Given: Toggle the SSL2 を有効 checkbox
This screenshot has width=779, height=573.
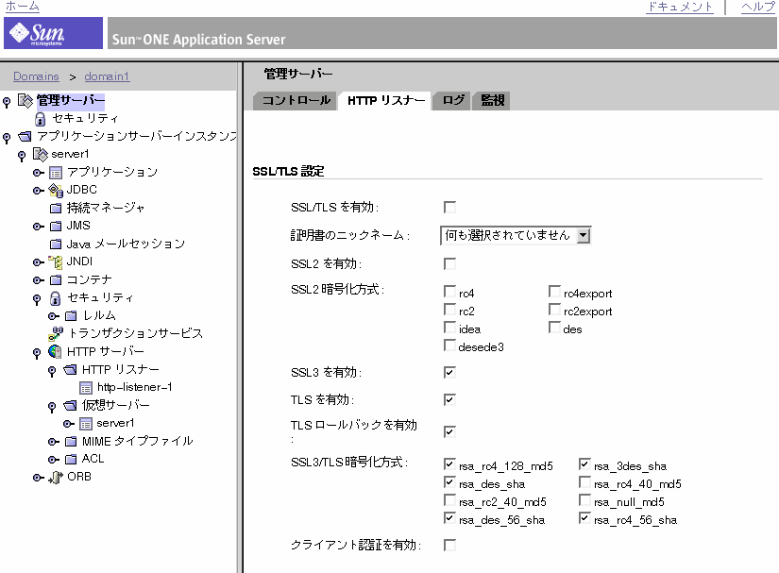Looking at the screenshot, I should pos(449,263).
